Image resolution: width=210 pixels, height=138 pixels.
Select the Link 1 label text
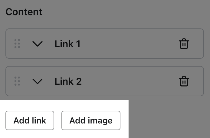pos(67,44)
